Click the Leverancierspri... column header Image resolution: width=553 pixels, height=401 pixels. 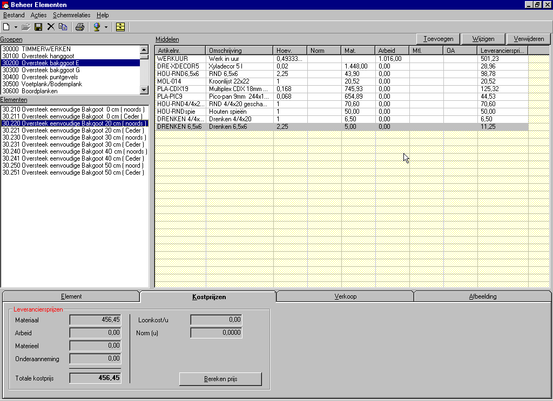coord(503,51)
